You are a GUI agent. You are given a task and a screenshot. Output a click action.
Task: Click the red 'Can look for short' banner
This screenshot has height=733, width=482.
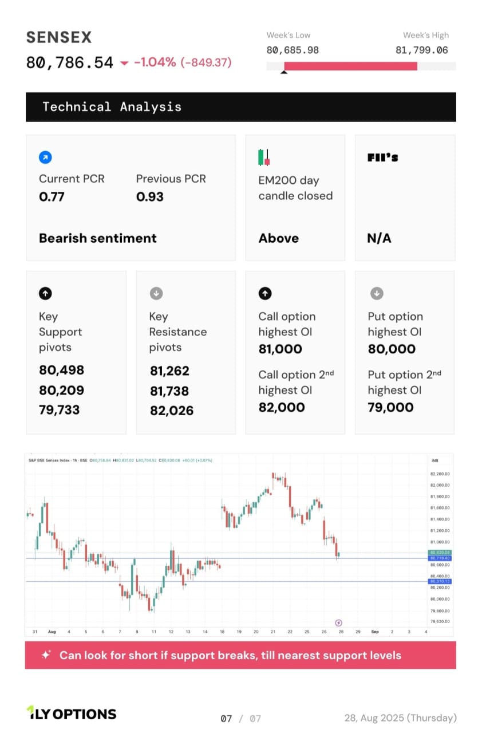[x=240, y=655]
